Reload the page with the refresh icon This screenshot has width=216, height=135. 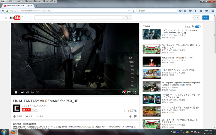(x=133, y=11)
